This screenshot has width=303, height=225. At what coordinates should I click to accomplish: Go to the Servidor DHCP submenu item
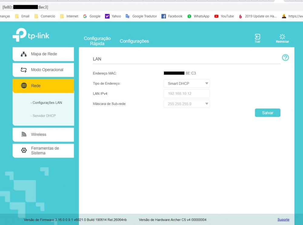click(x=43, y=116)
